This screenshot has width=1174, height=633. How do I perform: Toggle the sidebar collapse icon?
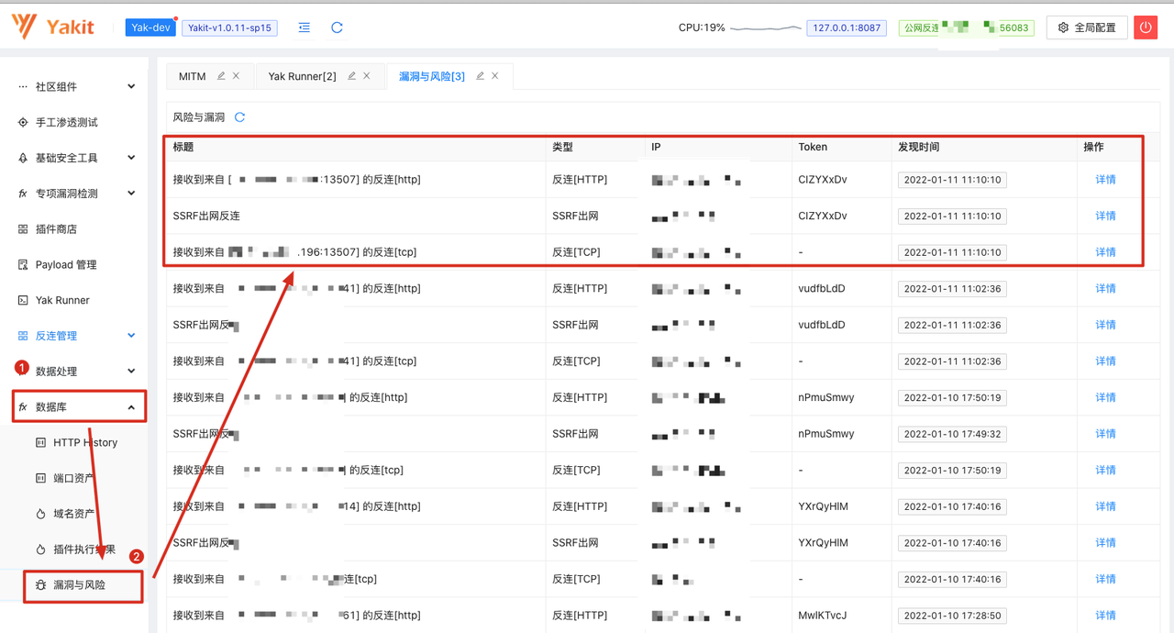pyautogui.click(x=304, y=28)
